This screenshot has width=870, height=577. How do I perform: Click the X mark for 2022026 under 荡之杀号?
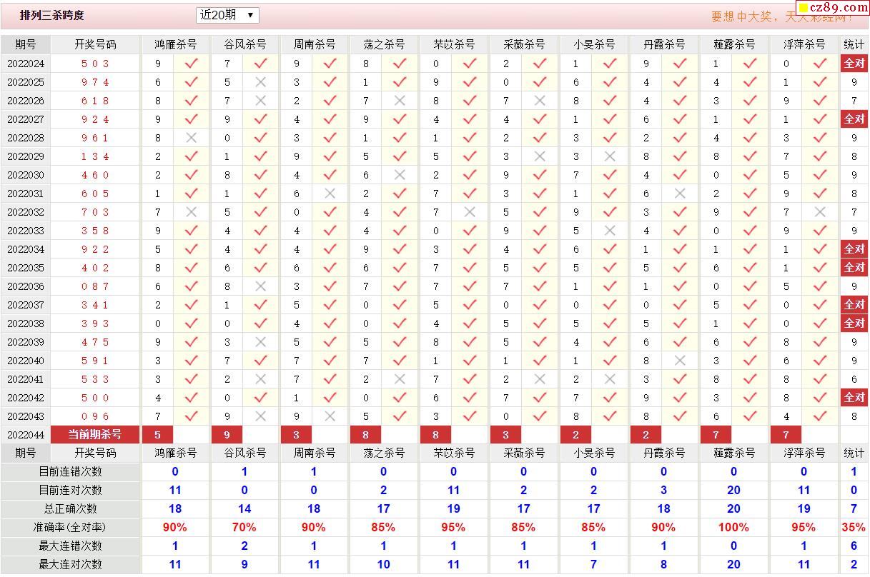(400, 101)
